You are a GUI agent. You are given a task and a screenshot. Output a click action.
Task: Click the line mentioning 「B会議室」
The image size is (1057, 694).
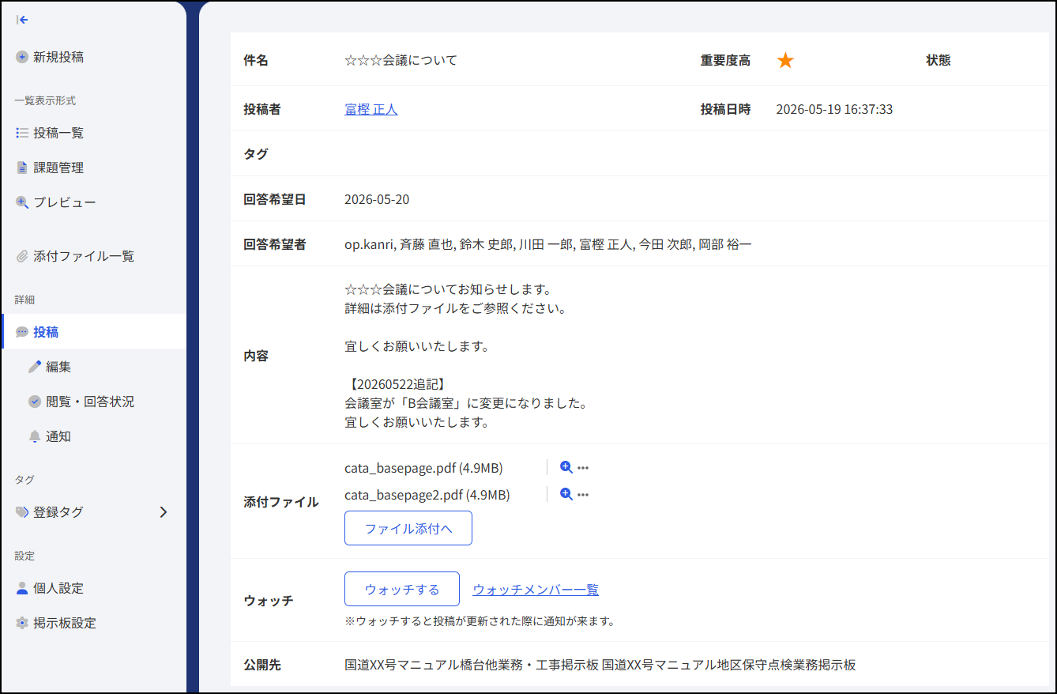(467, 403)
